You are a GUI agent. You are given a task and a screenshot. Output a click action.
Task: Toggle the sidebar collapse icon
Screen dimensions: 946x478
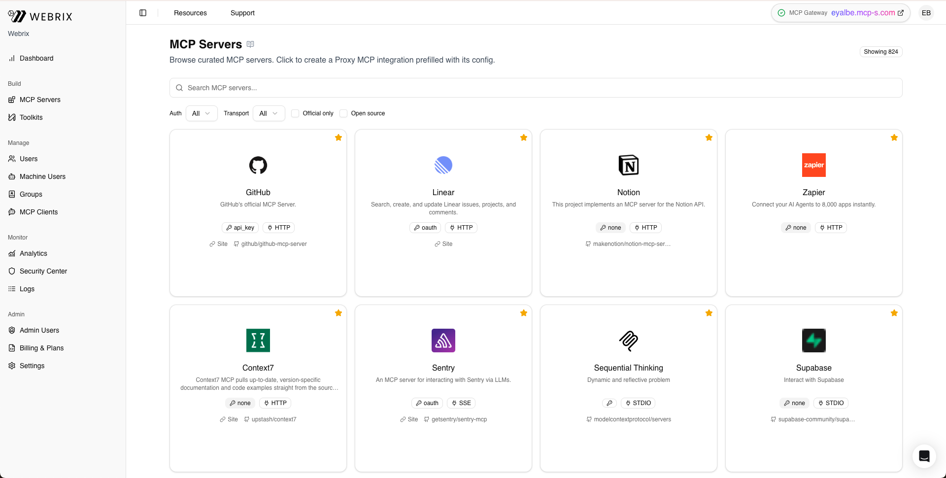pos(143,13)
